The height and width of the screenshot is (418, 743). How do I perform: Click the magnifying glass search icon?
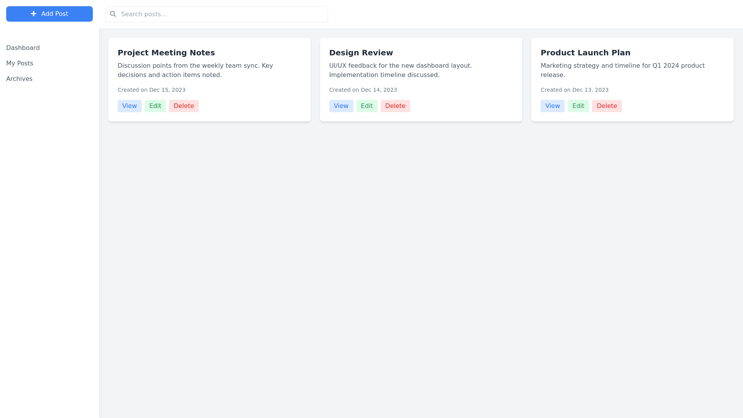point(113,14)
